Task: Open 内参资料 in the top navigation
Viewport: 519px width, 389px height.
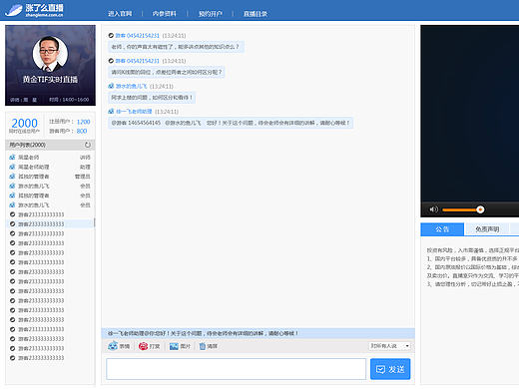Action: 165,14
